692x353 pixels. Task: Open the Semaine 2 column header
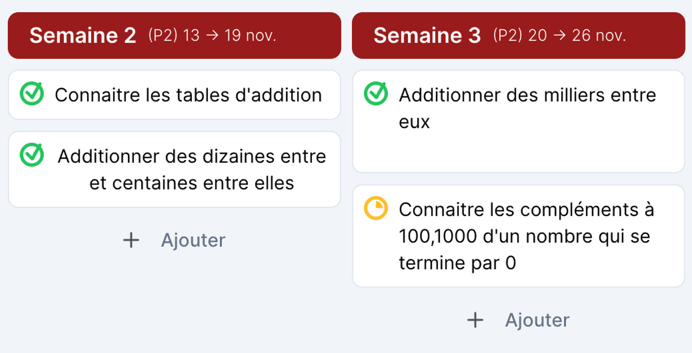(x=173, y=35)
